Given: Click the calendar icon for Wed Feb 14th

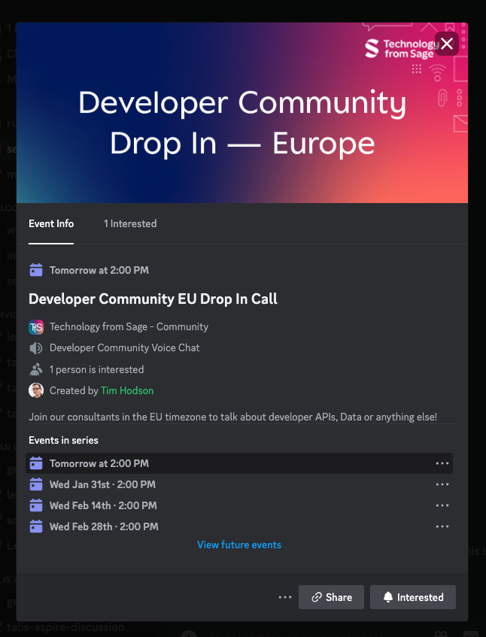Looking at the screenshot, I should tap(36, 505).
